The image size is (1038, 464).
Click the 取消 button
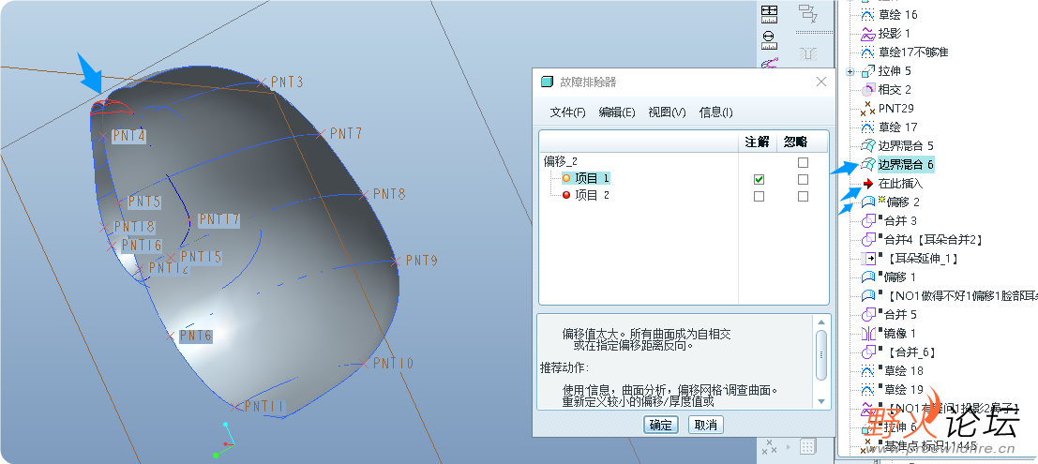706,425
